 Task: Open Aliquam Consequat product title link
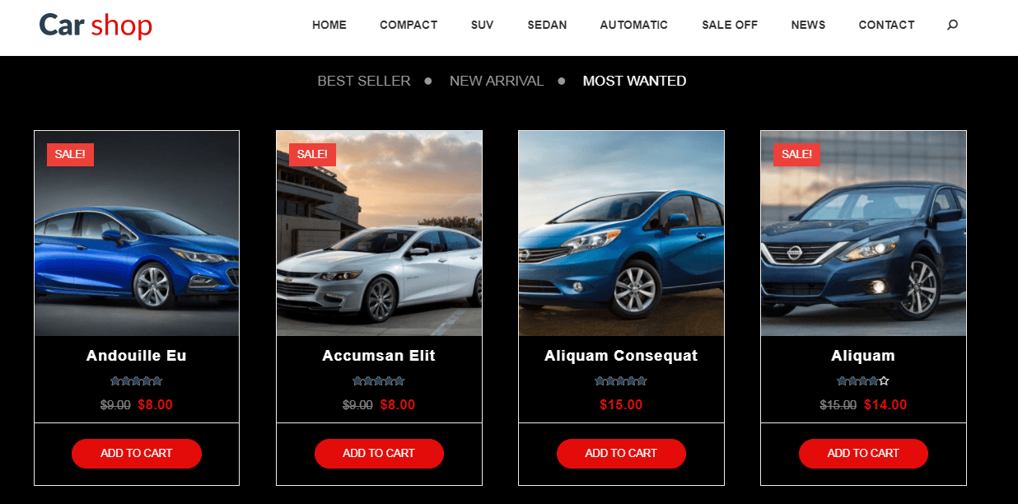pyautogui.click(x=621, y=356)
